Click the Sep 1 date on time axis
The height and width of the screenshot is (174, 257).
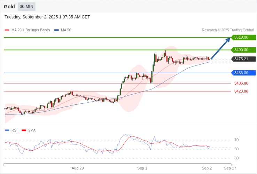(x=142, y=168)
